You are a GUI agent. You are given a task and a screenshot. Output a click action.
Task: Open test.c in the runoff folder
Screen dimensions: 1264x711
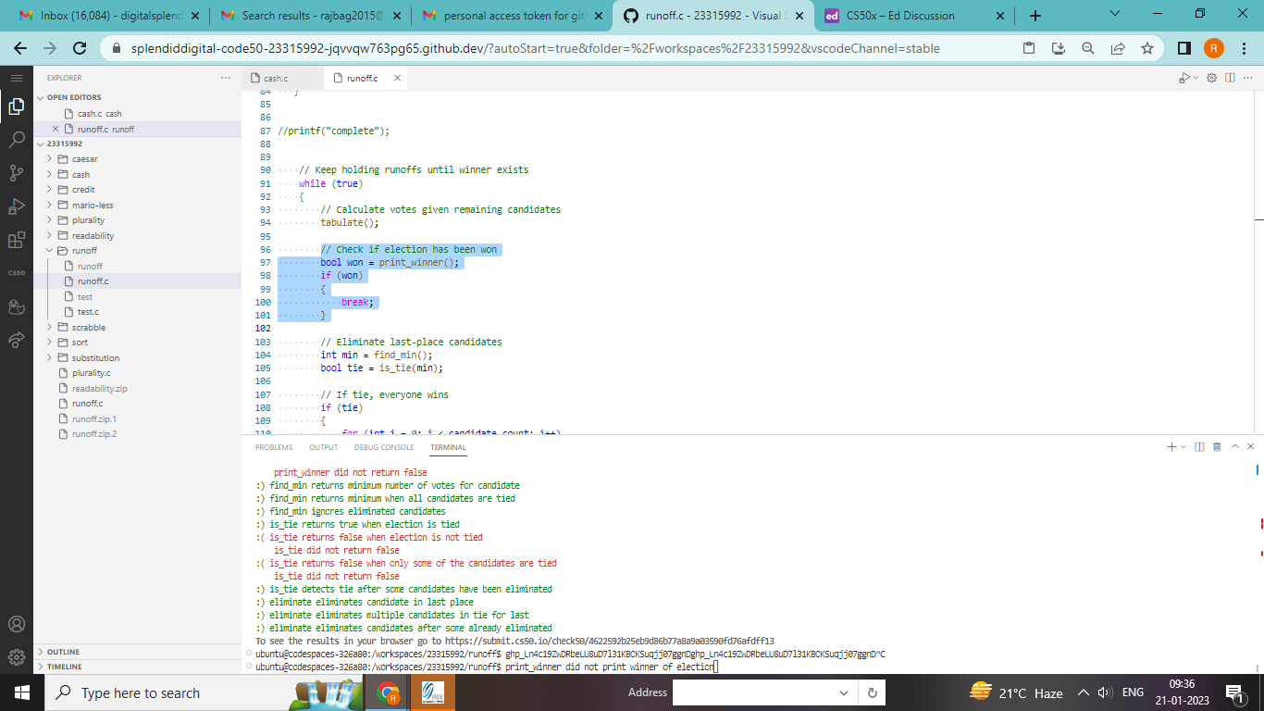tap(89, 312)
